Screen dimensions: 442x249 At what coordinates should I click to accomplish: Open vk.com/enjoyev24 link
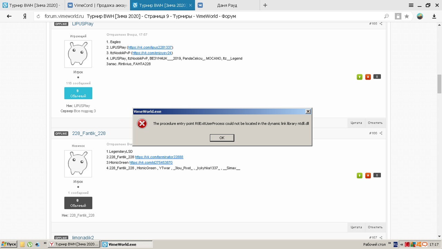pyautogui.click(x=152, y=53)
